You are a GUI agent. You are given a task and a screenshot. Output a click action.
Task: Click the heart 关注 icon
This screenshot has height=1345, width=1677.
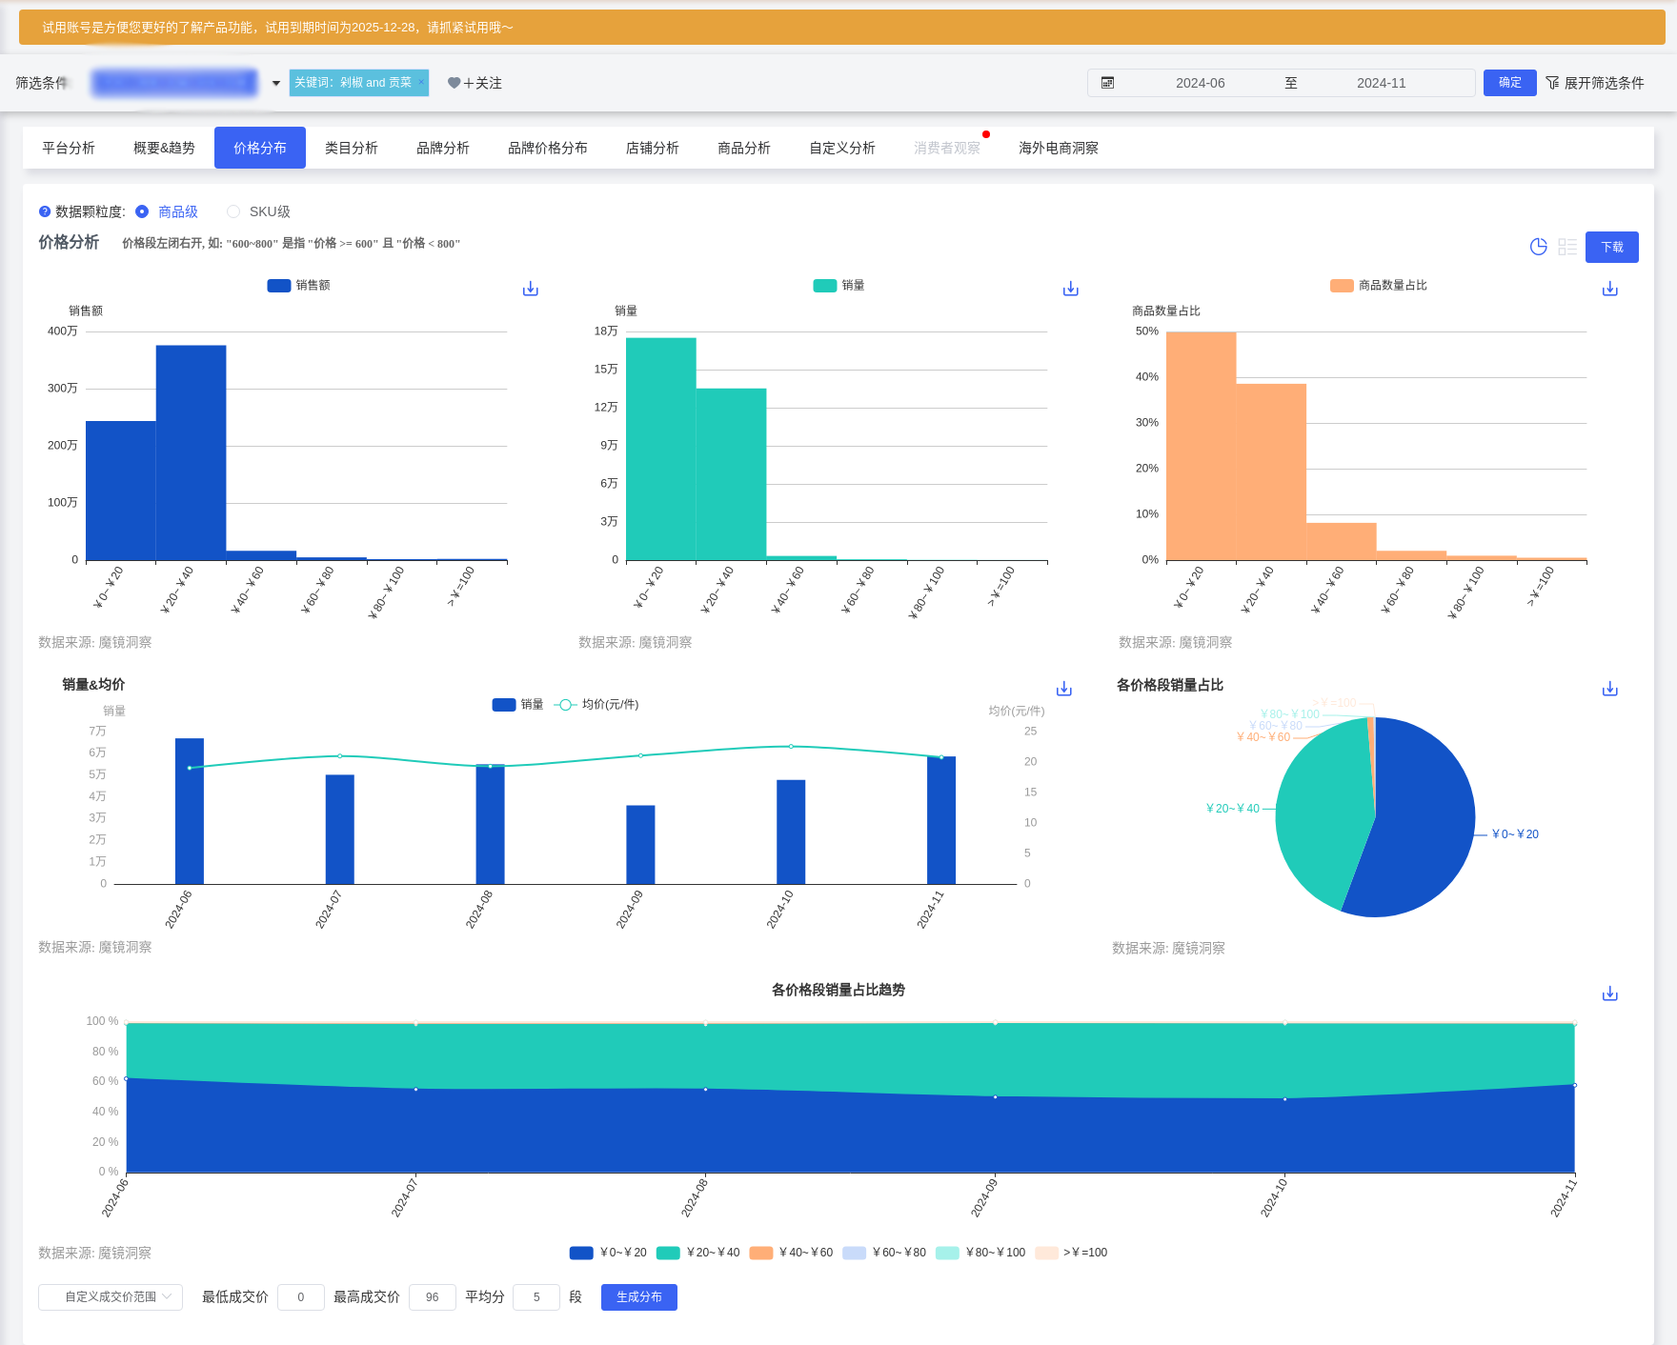pyautogui.click(x=454, y=83)
